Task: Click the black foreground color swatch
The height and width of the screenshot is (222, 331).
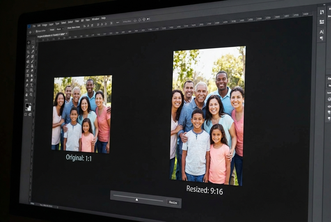Action: pyautogui.click(x=27, y=105)
